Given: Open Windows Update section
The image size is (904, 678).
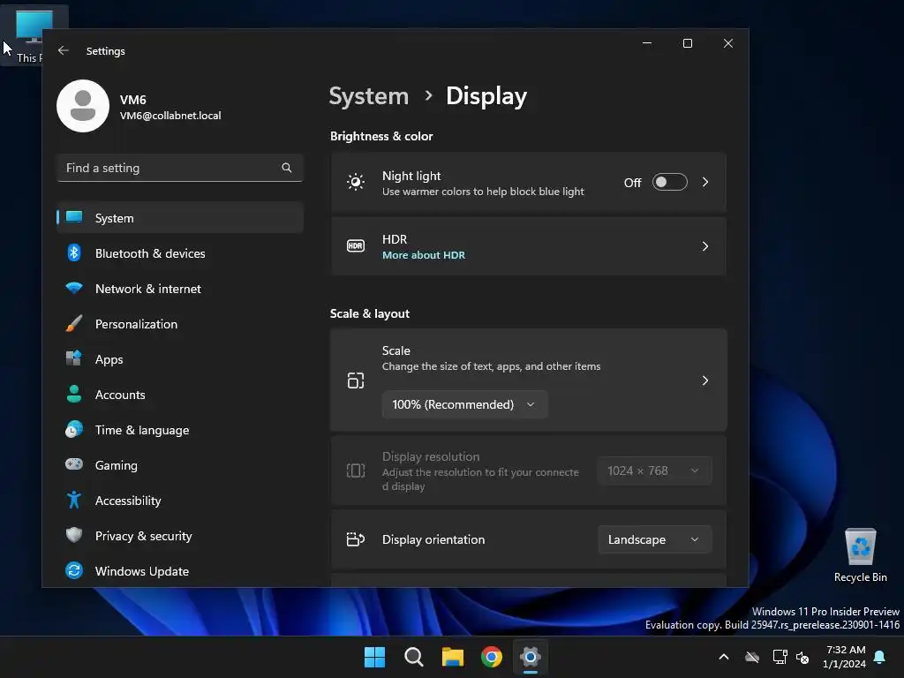Looking at the screenshot, I should tap(180, 571).
